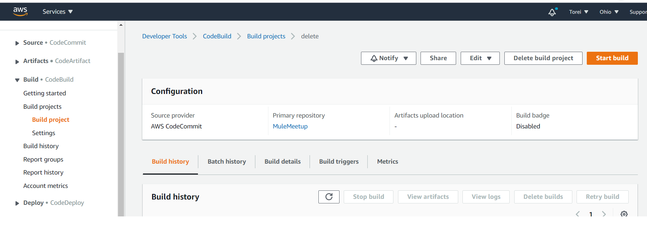Go to previous page arrow in build history

click(x=578, y=214)
